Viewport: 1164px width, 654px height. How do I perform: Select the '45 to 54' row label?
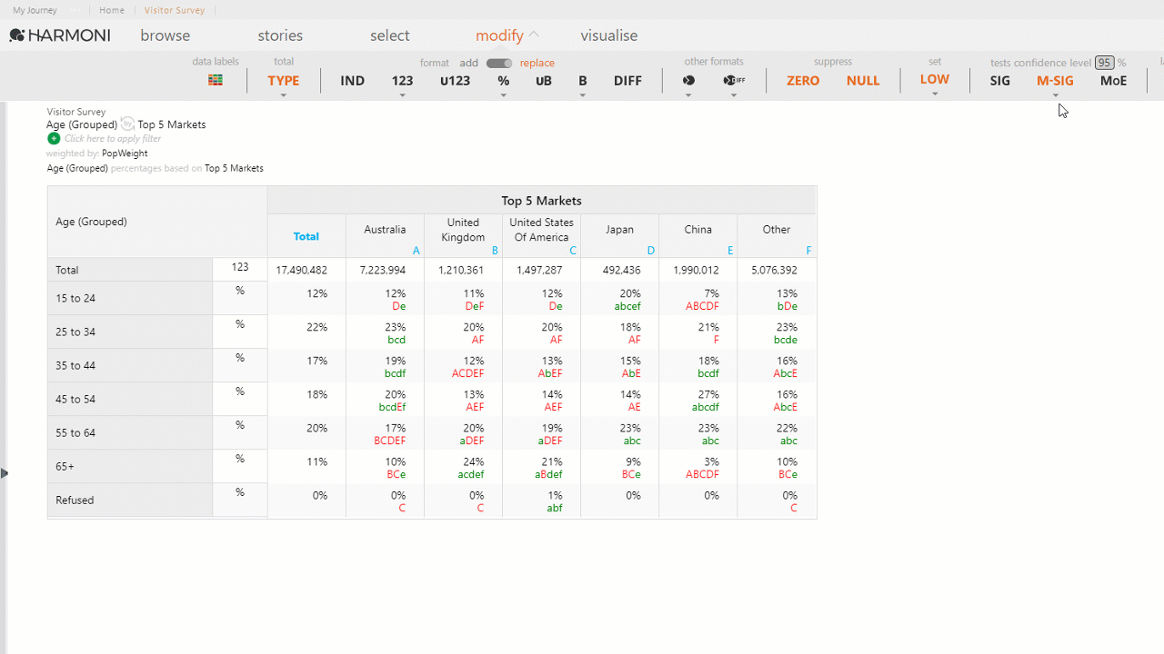coord(130,399)
